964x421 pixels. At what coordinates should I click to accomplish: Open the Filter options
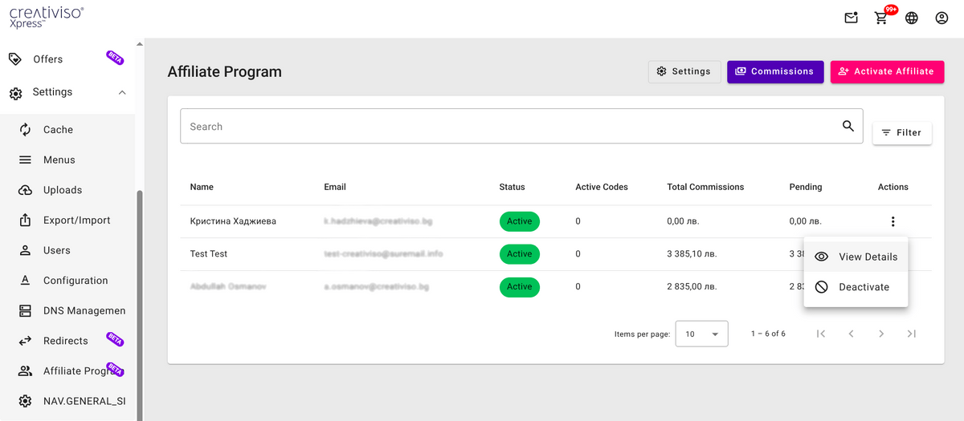[901, 133]
